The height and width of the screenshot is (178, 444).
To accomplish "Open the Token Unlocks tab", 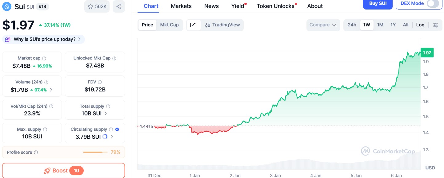I will point(275,6).
